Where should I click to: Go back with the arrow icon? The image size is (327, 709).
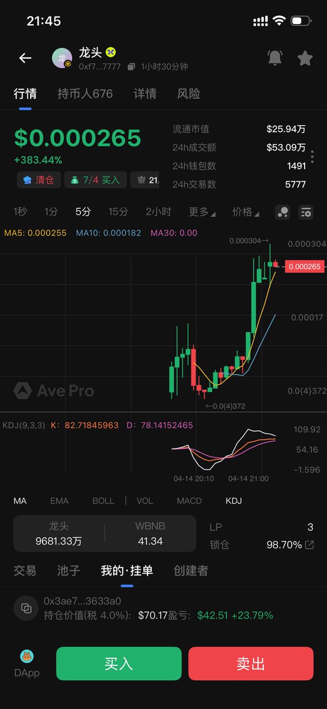(x=25, y=58)
